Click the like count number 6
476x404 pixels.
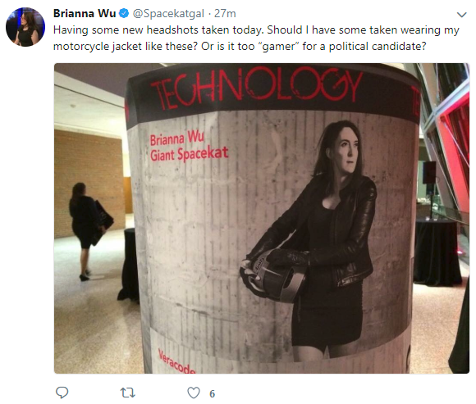click(213, 393)
